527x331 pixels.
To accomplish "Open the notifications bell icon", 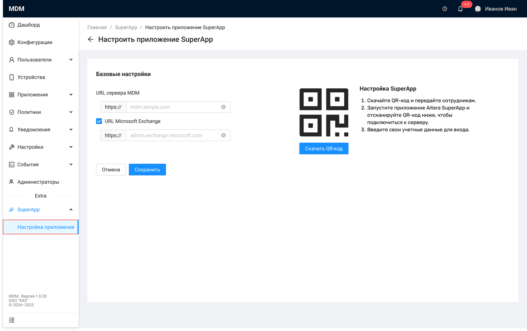I will (x=460, y=9).
